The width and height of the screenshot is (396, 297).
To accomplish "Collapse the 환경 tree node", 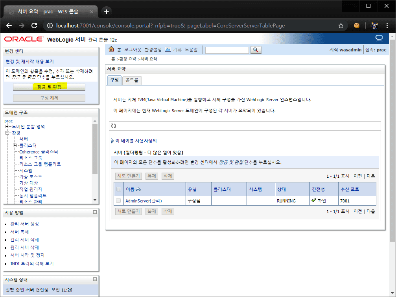I will [7, 133].
